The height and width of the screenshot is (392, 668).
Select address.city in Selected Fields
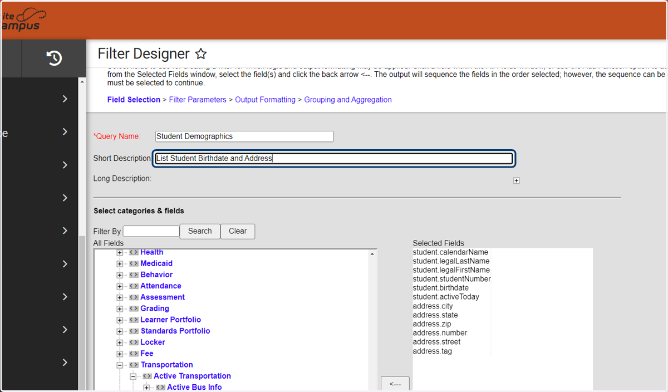tap(433, 306)
